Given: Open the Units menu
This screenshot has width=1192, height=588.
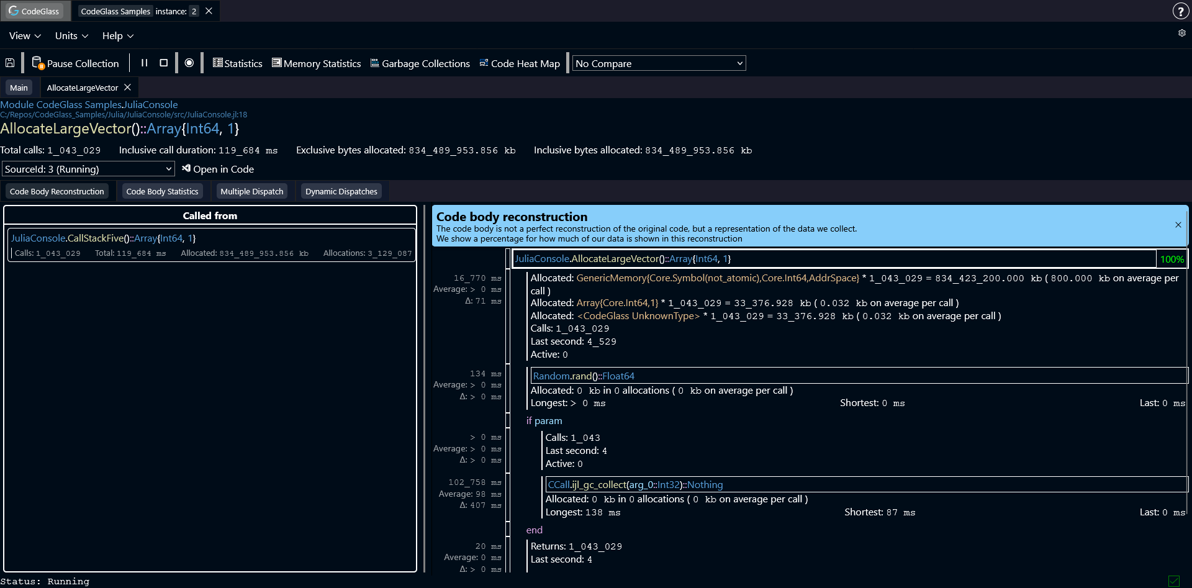Looking at the screenshot, I should pos(71,36).
